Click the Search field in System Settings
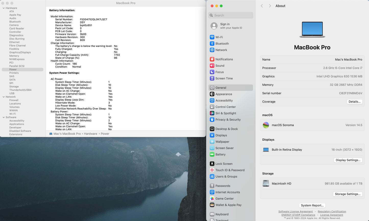 pos(231,15)
